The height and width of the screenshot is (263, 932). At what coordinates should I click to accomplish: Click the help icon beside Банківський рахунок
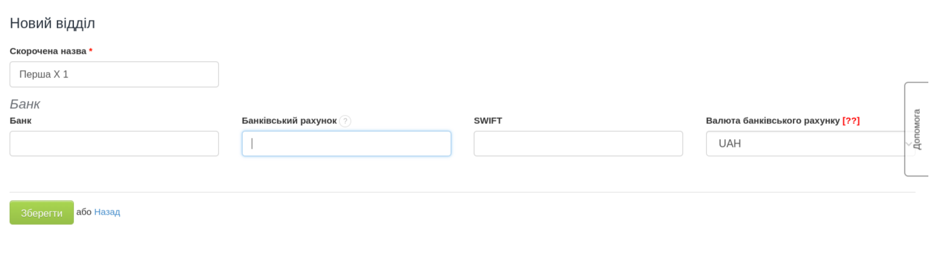tap(345, 121)
